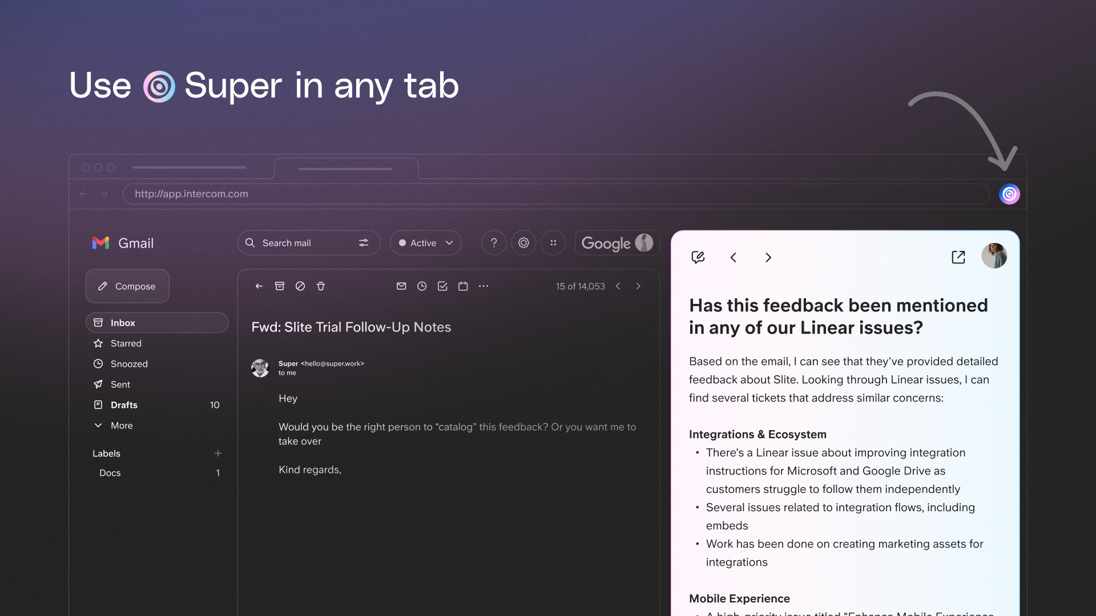
Task: Snooze this email with clock icon
Action: pyautogui.click(x=422, y=286)
